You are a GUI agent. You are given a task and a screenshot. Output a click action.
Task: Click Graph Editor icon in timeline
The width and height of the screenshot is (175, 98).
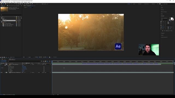[50, 61]
